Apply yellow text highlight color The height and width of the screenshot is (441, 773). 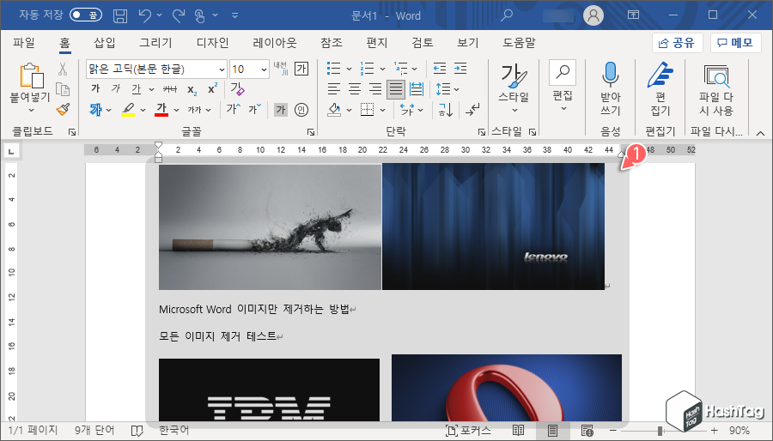[128, 109]
